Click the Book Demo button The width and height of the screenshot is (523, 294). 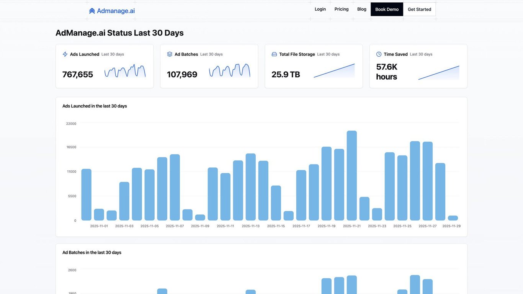click(x=387, y=9)
